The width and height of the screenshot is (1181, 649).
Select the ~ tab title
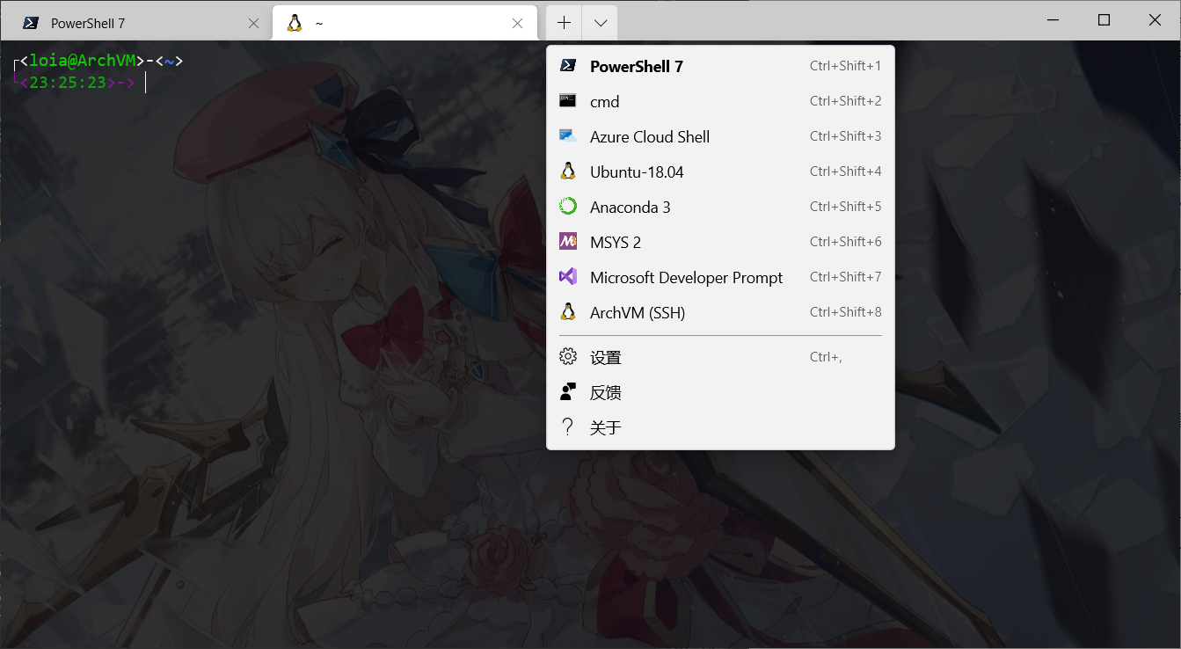pyautogui.click(x=319, y=24)
